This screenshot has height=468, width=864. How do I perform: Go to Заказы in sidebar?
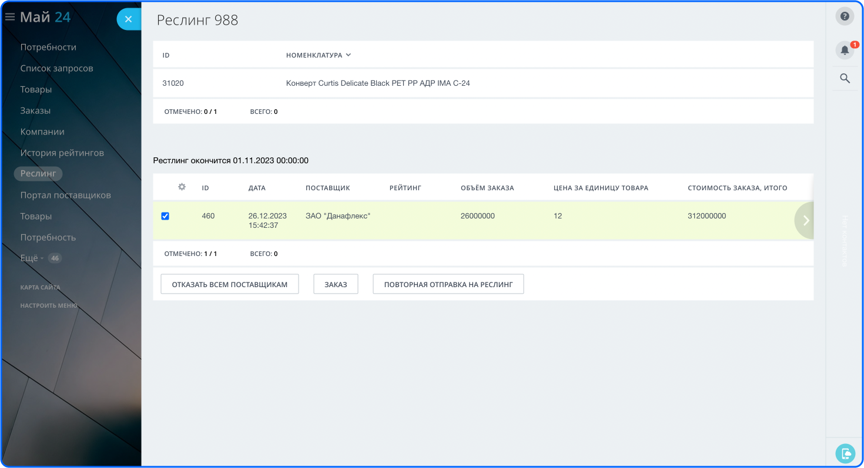pyautogui.click(x=35, y=110)
